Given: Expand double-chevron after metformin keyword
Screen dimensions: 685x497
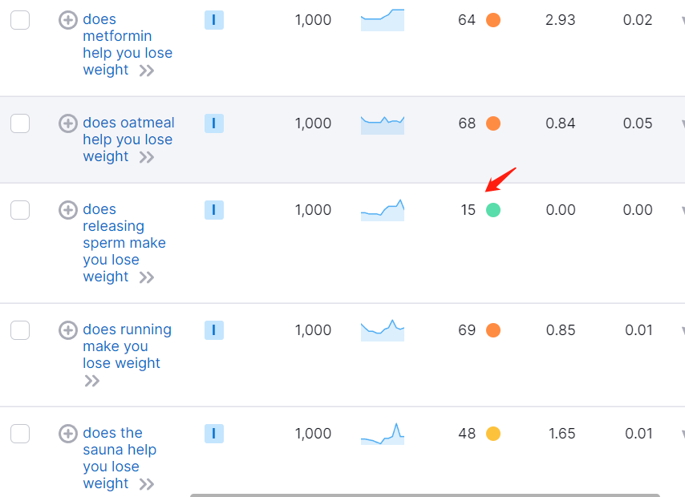Looking at the screenshot, I should coord(146,71).
